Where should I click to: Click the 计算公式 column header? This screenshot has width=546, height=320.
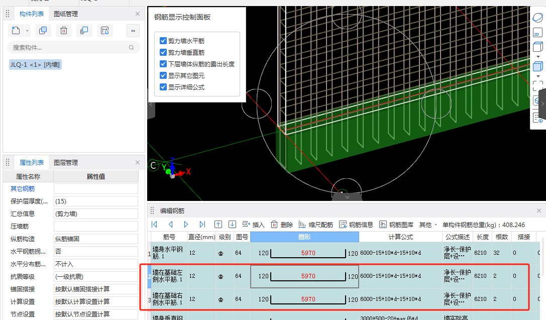point(400,237)
